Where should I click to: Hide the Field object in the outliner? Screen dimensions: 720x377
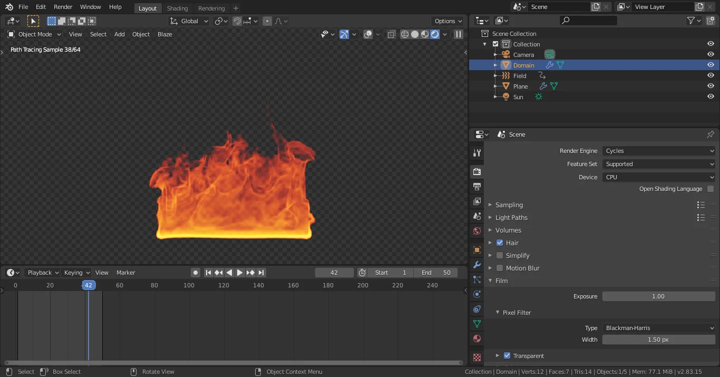click(711, 75)
